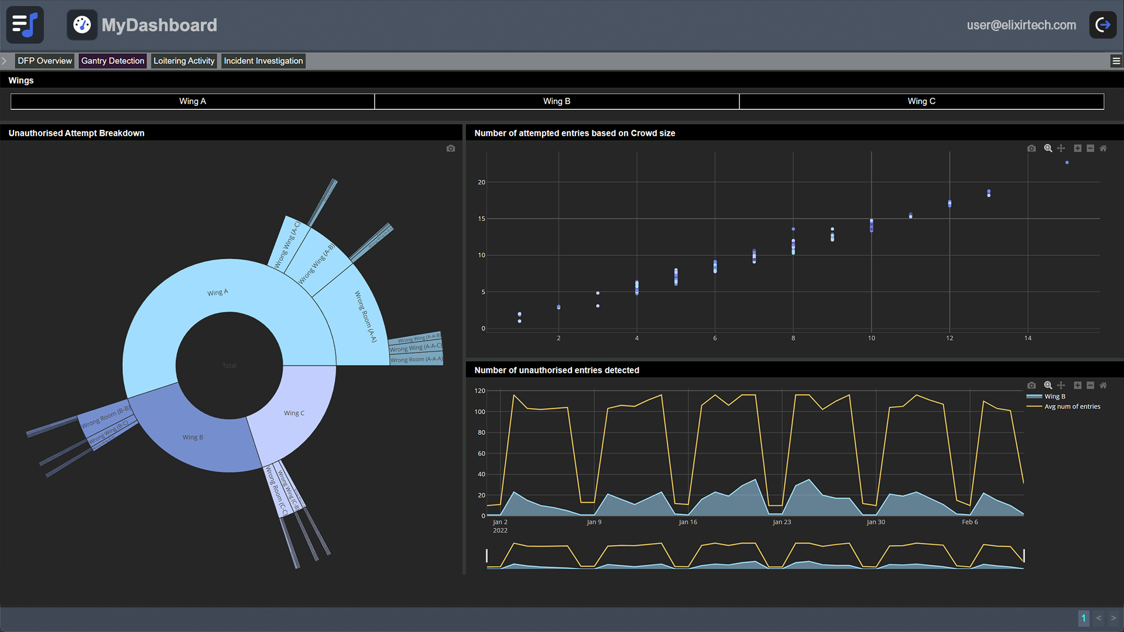The height and width of the screenshot is (632, 1124).
Task: Switch to the Loitering Activity tab
Action: (x=184, y=61)
